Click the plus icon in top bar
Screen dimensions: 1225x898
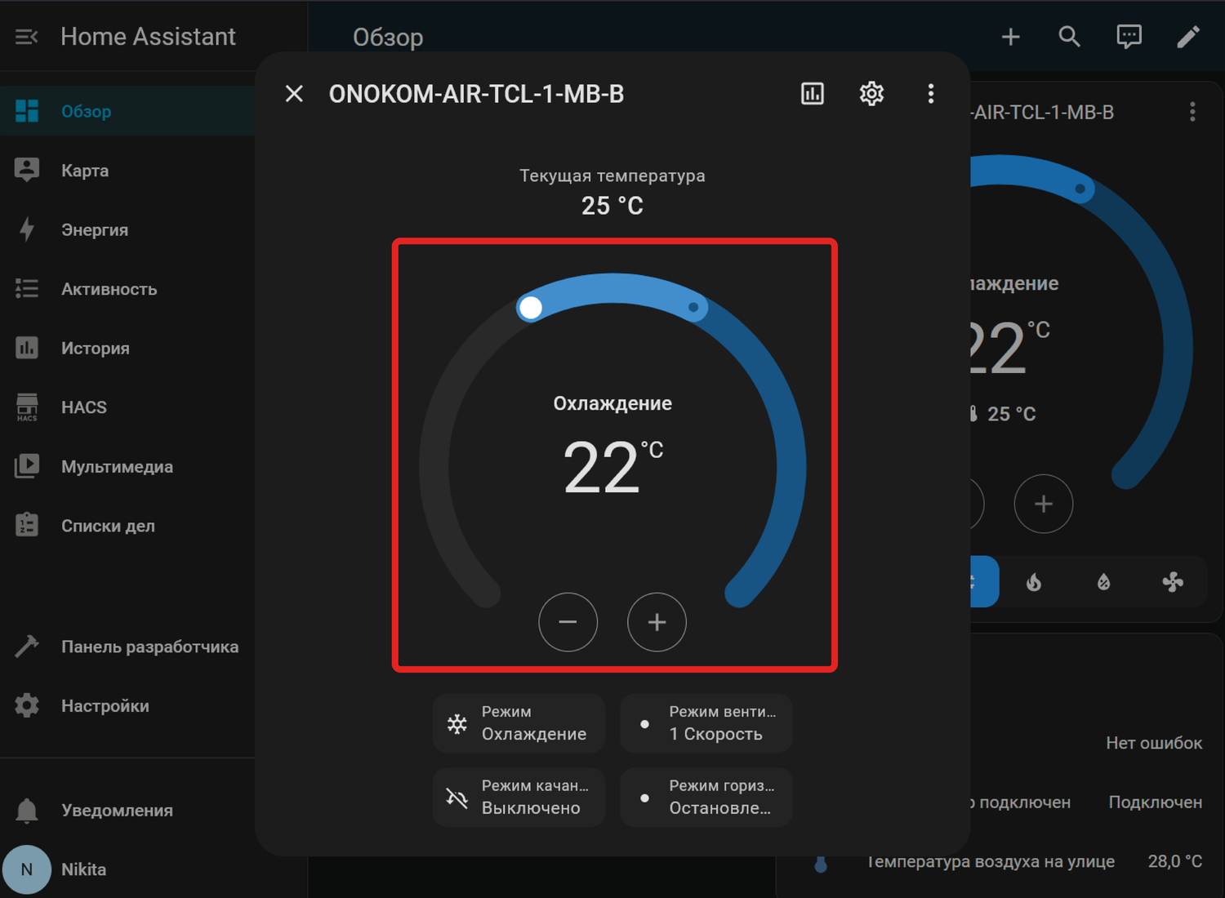point(1010,37)
